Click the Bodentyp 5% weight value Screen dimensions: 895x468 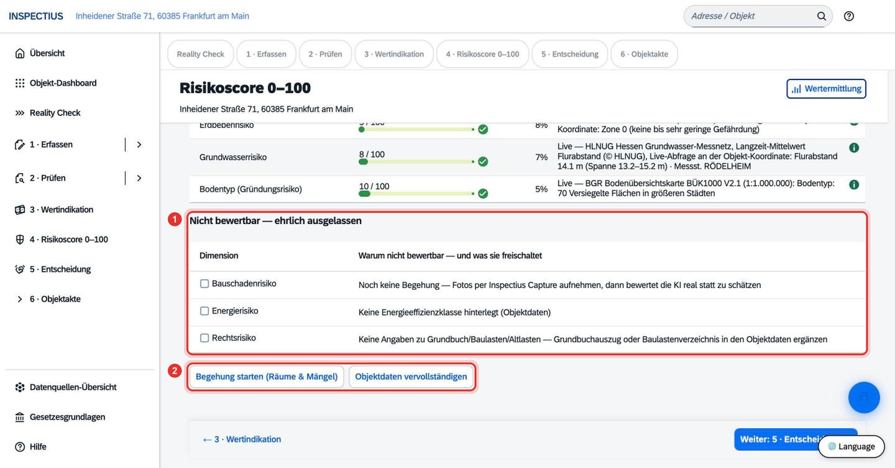click(541, 189)
